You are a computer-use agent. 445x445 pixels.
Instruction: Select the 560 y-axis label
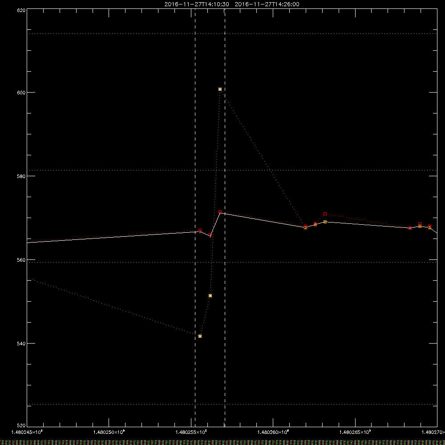21,260
